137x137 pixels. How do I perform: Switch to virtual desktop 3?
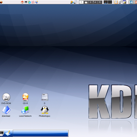coord(90,2)
